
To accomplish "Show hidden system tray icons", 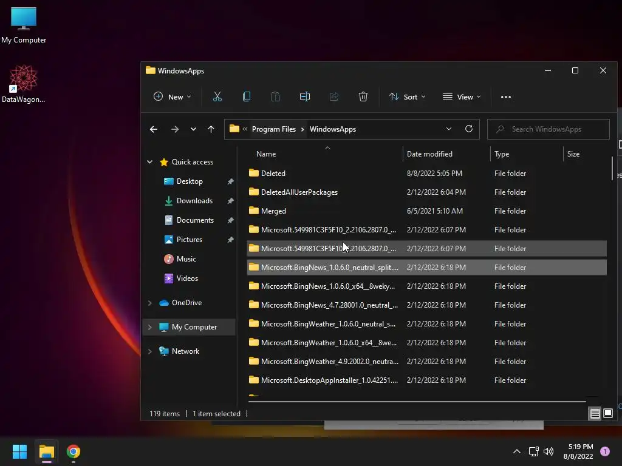I will (x=517, y=451).
